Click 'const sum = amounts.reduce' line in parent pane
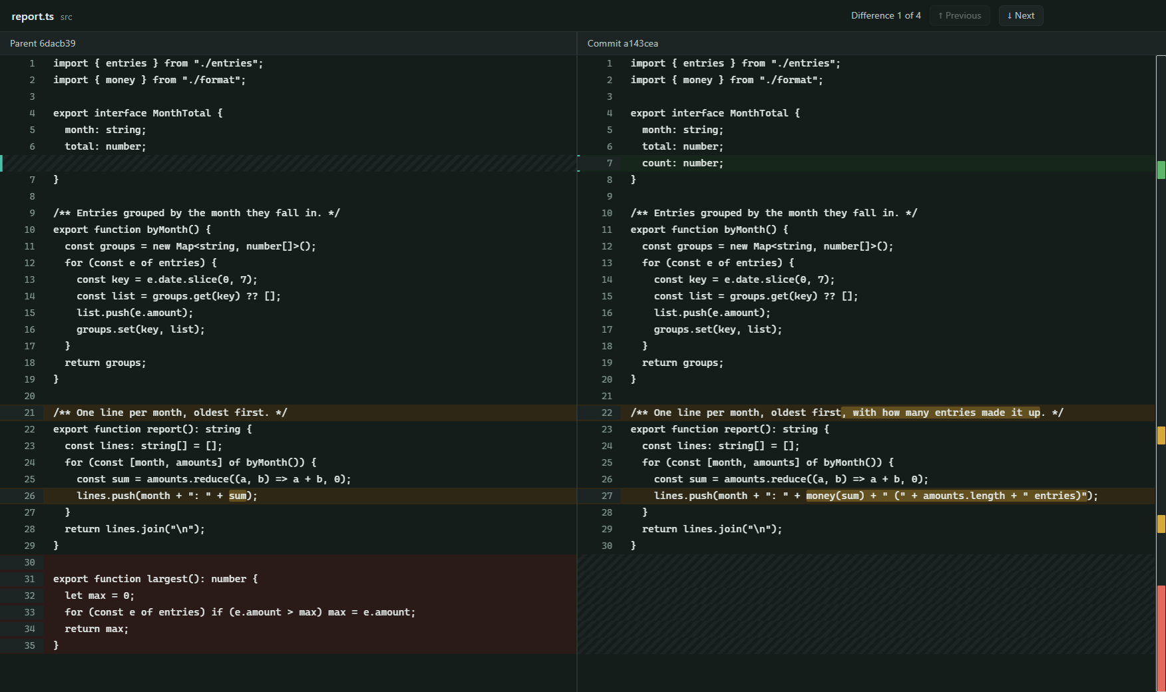The height and width of the screenshot is (692, 1166). pos(214,479)
